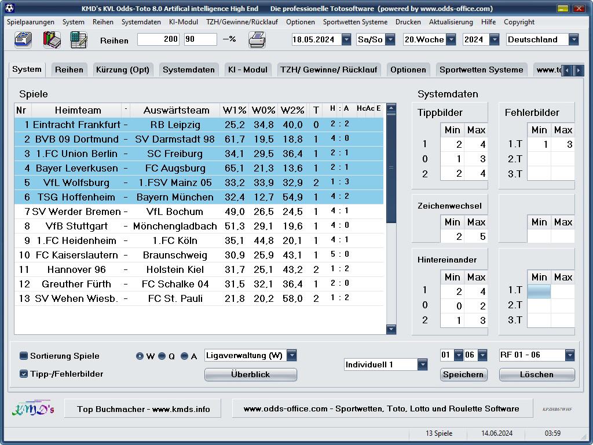
Task: Select the SV Wehen Wiesb. match row
Action: click(x=199, y=298)
